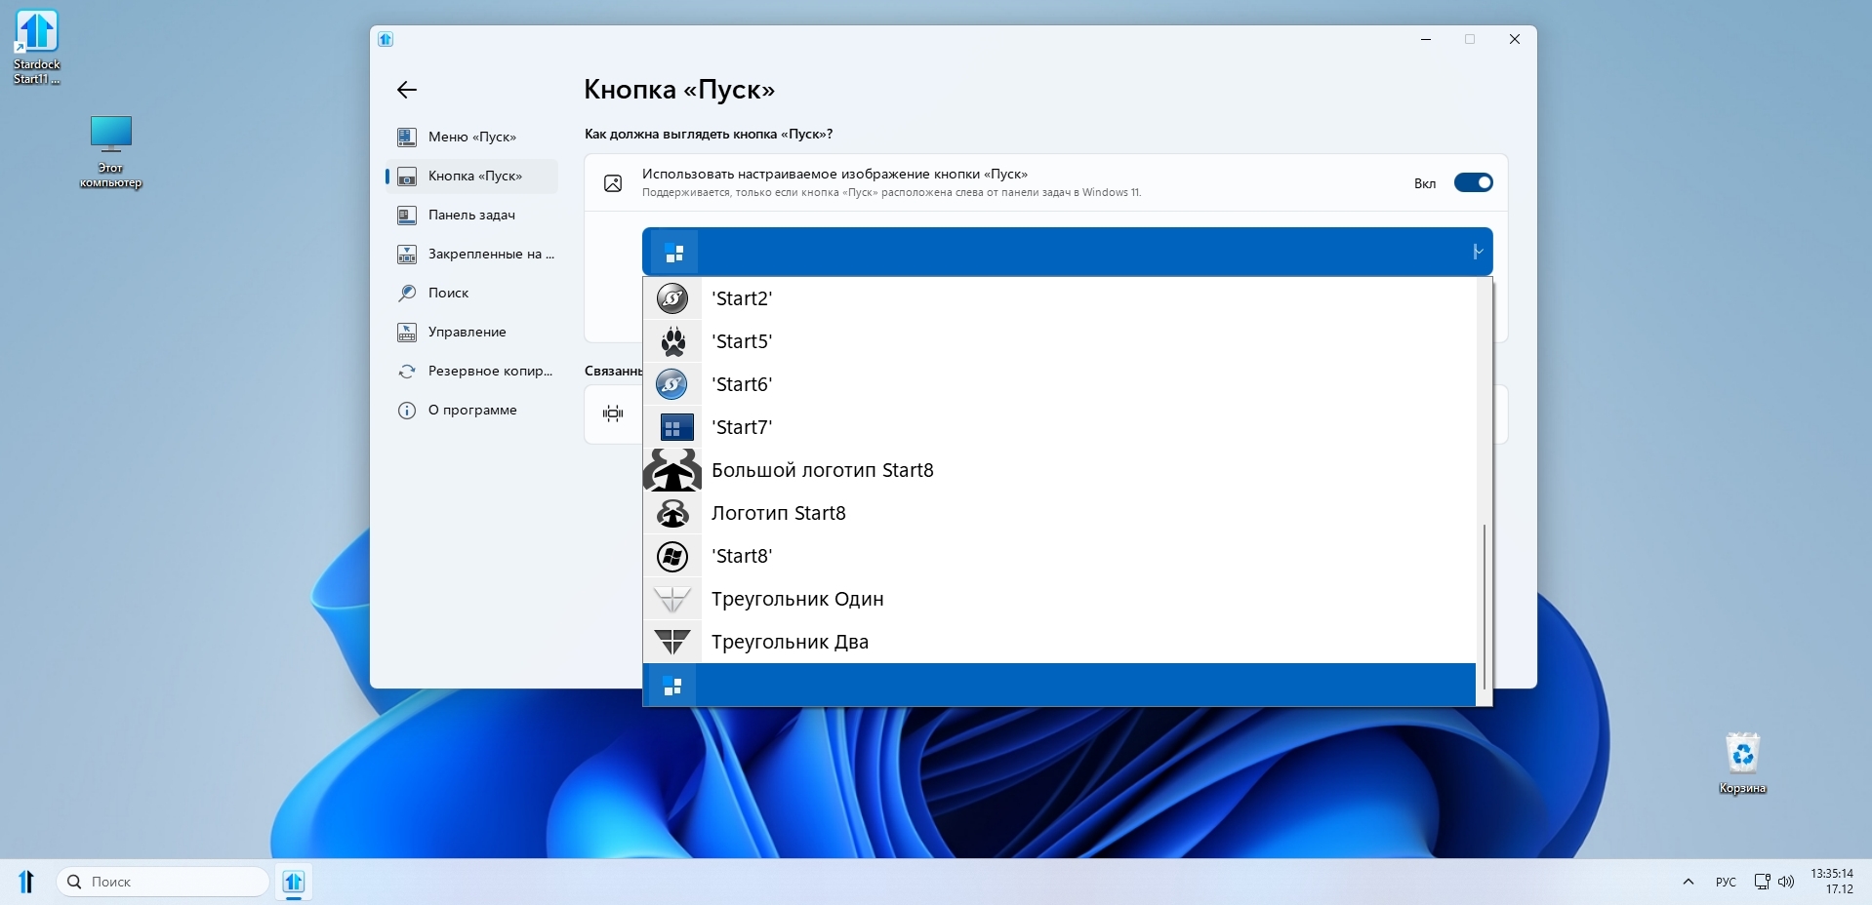Click the magnifier icon beside Поиск in the sidebar
This screenshot has height=905, width=1872.
click(x=407, y=293)
